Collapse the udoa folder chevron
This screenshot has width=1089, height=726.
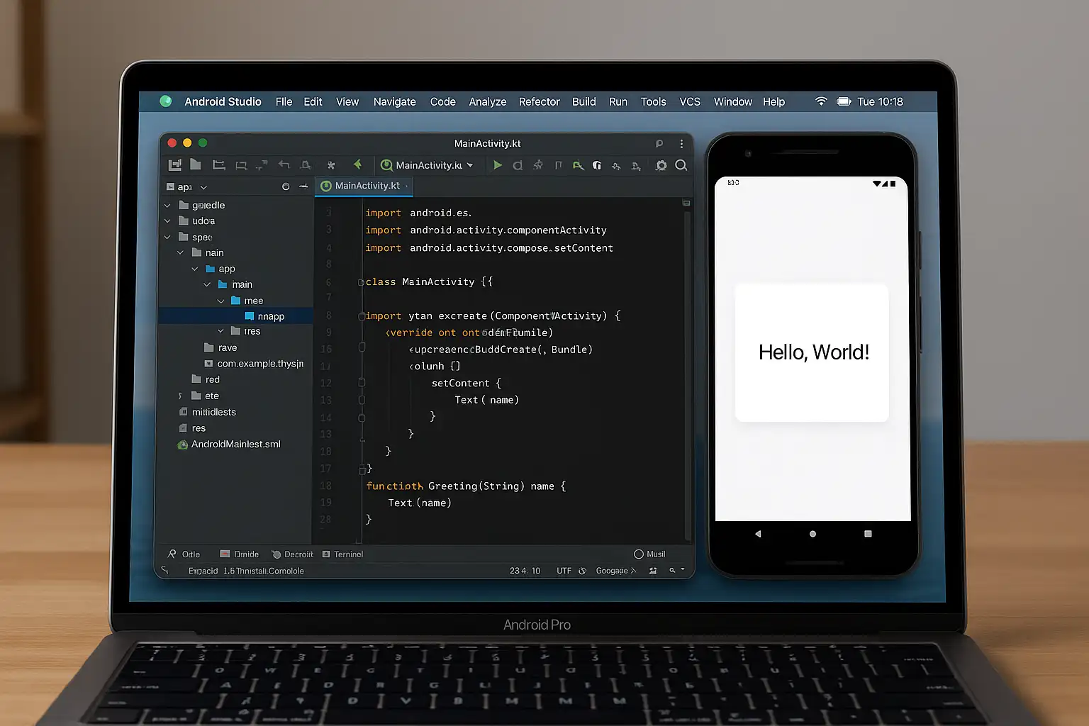[167, 220]
